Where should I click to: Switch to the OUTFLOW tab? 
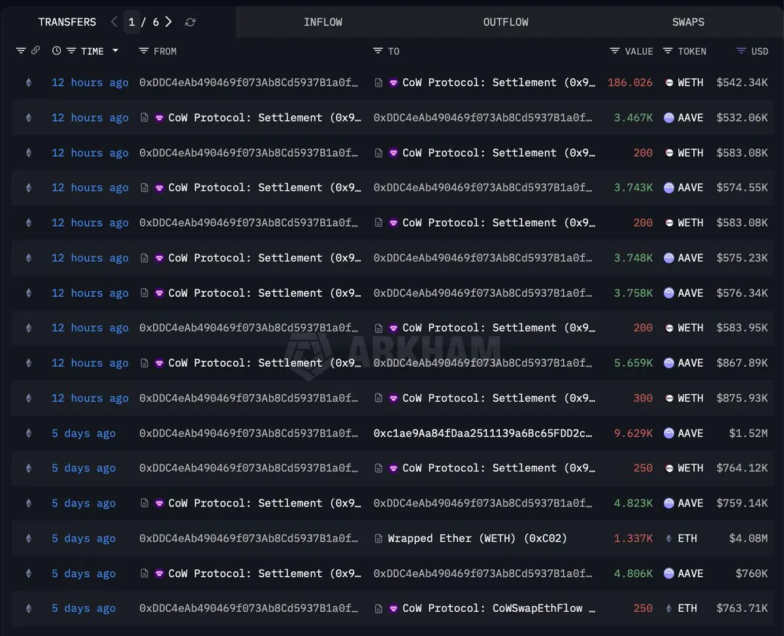(506, 22)
